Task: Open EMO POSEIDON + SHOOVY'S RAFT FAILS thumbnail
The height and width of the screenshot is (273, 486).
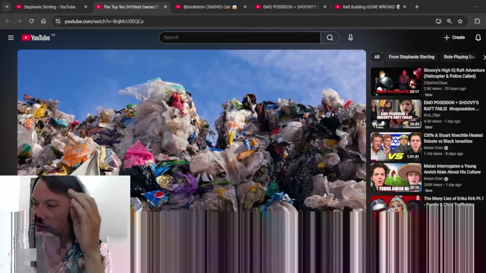Action: point(396,114)
